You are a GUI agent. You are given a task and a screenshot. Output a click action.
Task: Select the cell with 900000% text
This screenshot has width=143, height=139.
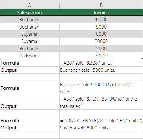[x=101, y=88]
